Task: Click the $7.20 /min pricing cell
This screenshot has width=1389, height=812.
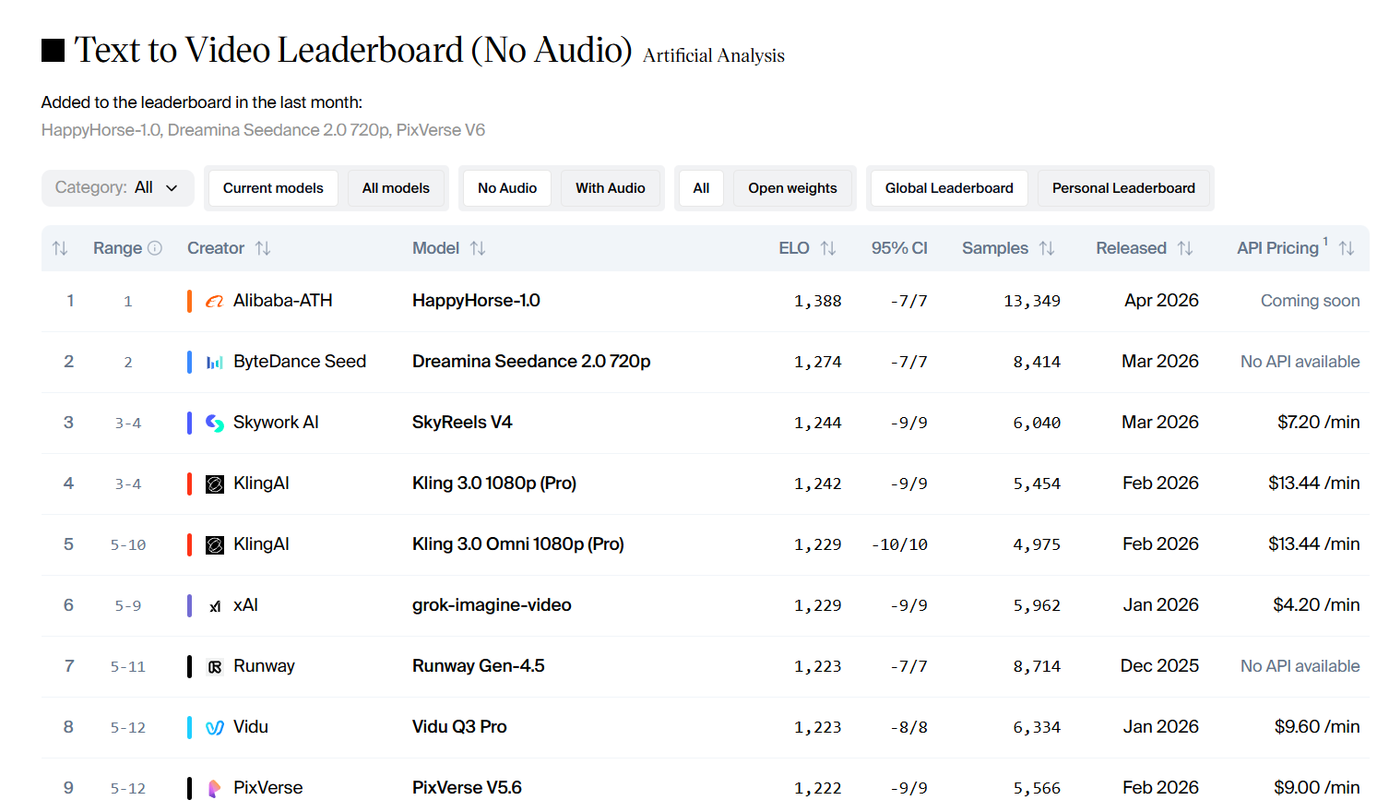Action: [x=1318, y=423]
